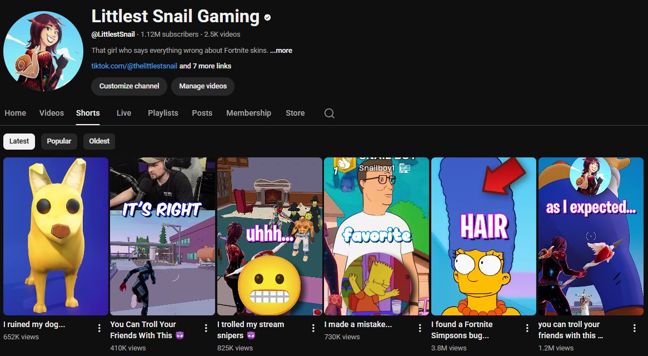Select the Popular filter chip
The width and height of the screenshot is (648, 356).
[x=59, y=141]
